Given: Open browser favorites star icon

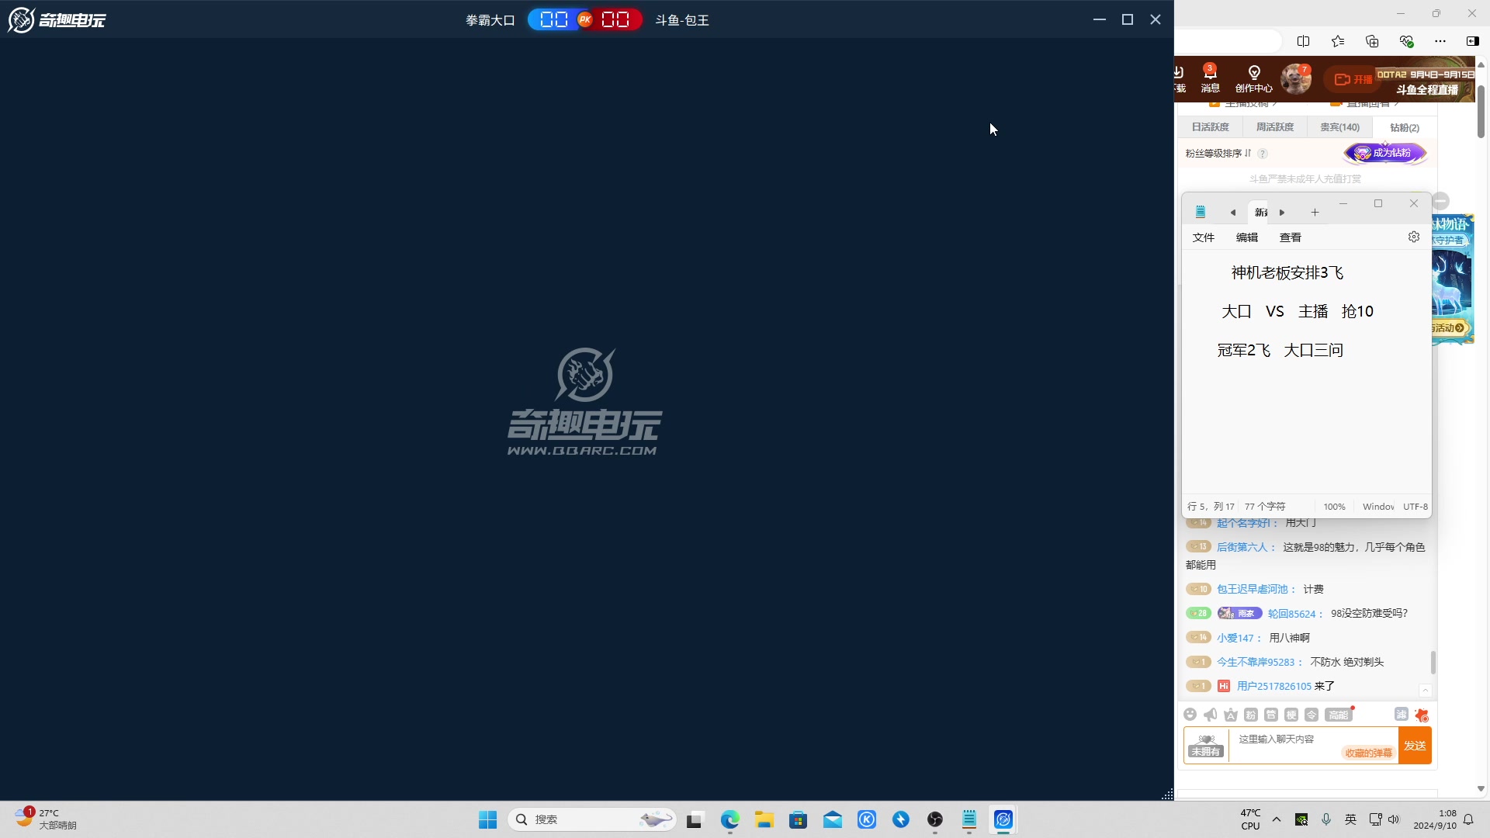Looking at the screenshot, I should (1338, 41).
